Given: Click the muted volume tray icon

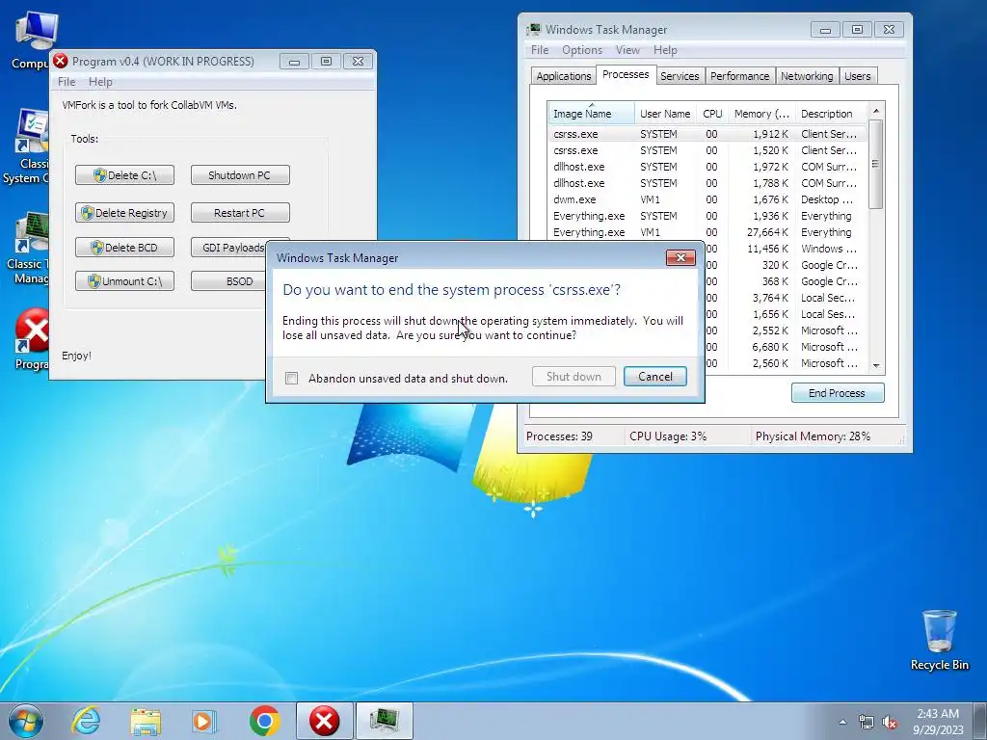Looking at the screenshot, I should click(x=890, y=723).
